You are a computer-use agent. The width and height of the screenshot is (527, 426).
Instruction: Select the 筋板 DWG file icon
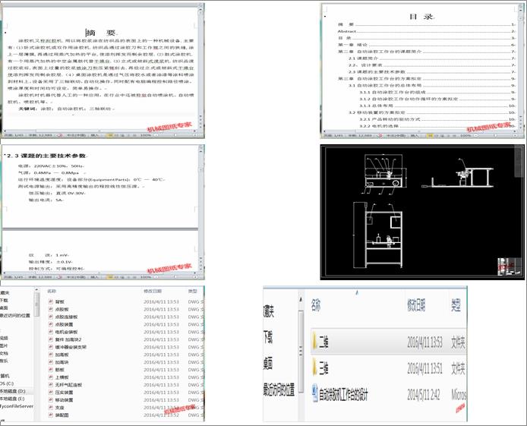click(x=51, y=370)
